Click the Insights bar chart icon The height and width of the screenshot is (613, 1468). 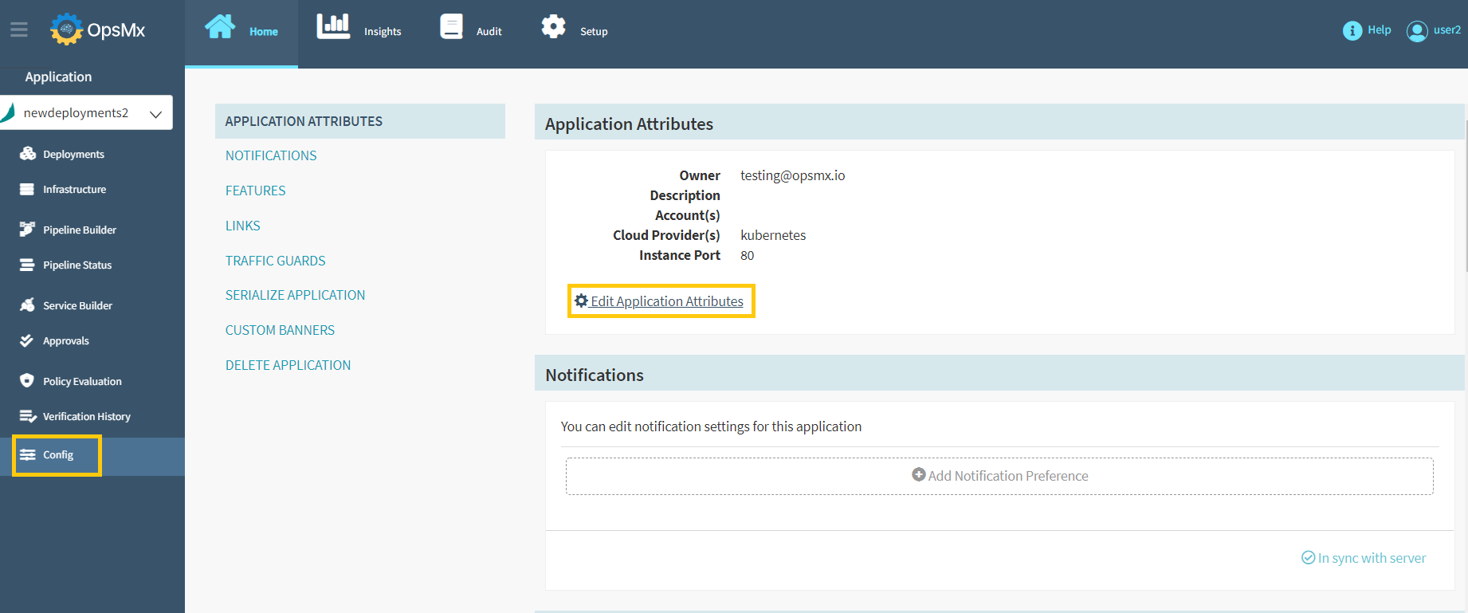point(333,26)
